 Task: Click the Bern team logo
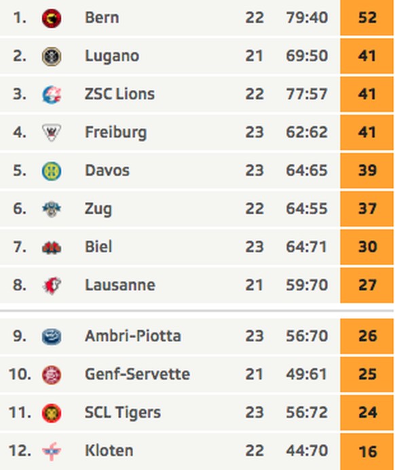[52, 18]
